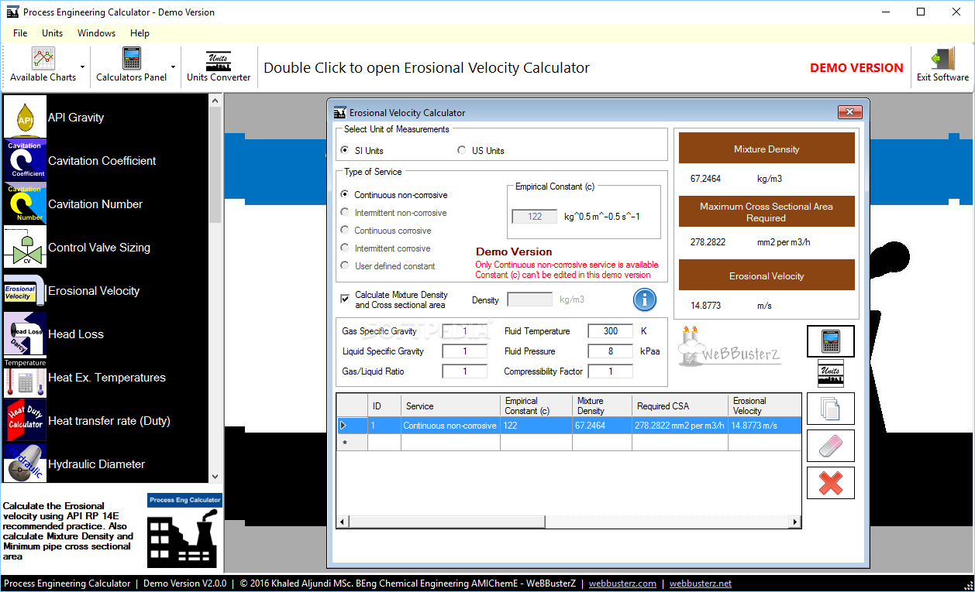The width and height of the screenshot is (975, 592).
Task: Select the Erosional Velocity sidebar icon
Action: pos(26,290)
